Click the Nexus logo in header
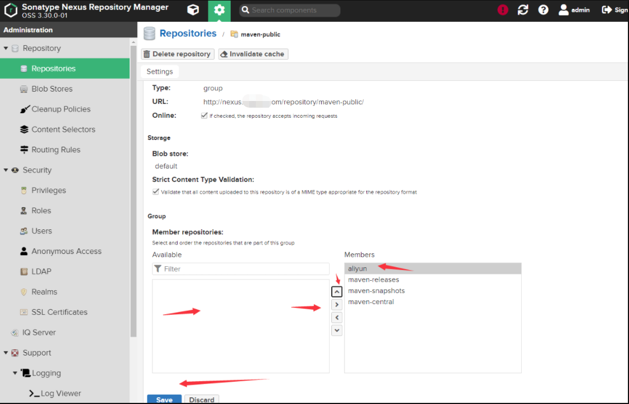 [11, 11]
